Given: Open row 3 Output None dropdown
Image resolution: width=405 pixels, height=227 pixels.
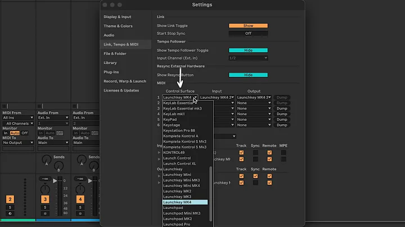Looking at the screenshot, I should pyautogui.click(x=254, y=108).
